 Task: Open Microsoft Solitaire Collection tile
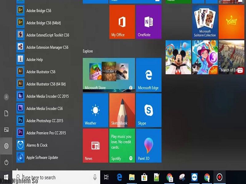pos(205,22)
